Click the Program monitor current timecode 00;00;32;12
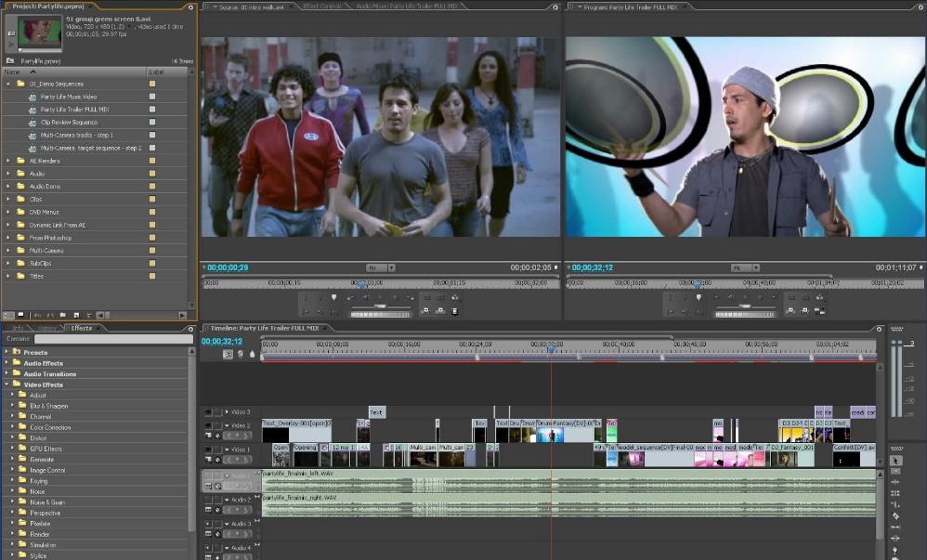 click(x=593, y=267)
